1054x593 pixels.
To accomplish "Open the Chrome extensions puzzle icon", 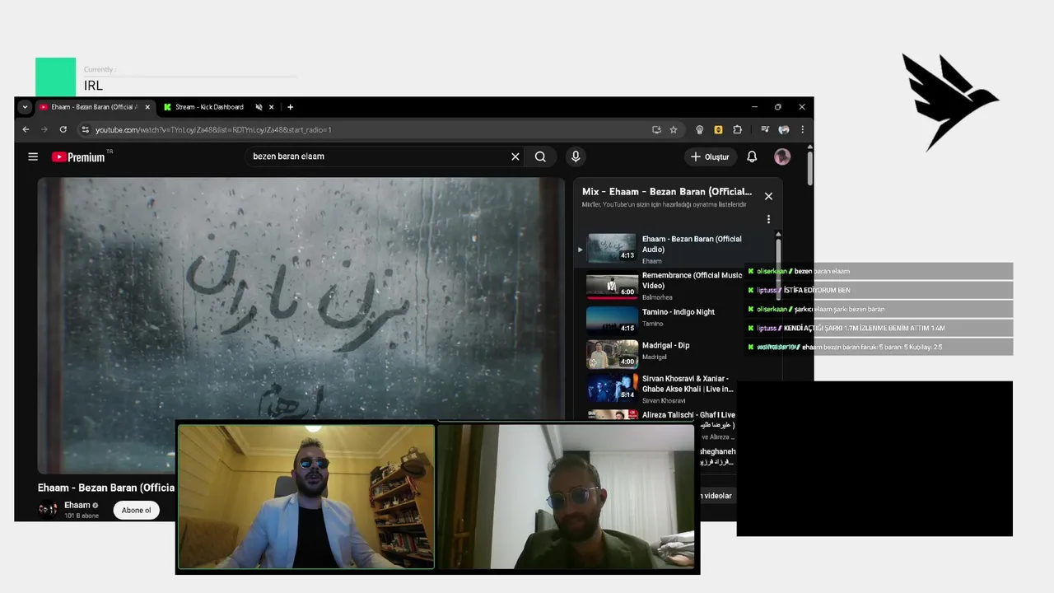I will [737, 129].
